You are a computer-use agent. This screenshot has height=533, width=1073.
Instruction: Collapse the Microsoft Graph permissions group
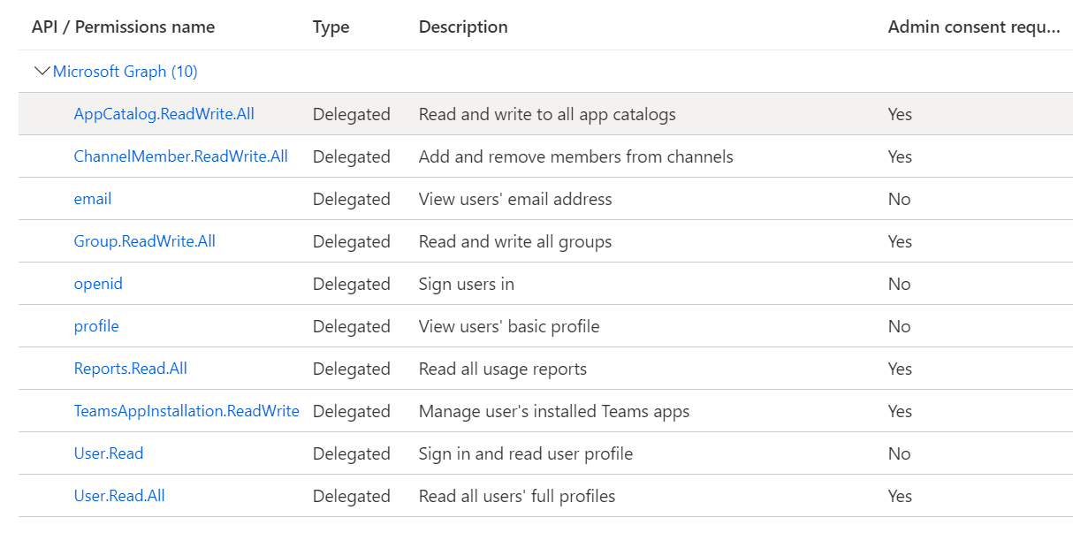(42, 72)
